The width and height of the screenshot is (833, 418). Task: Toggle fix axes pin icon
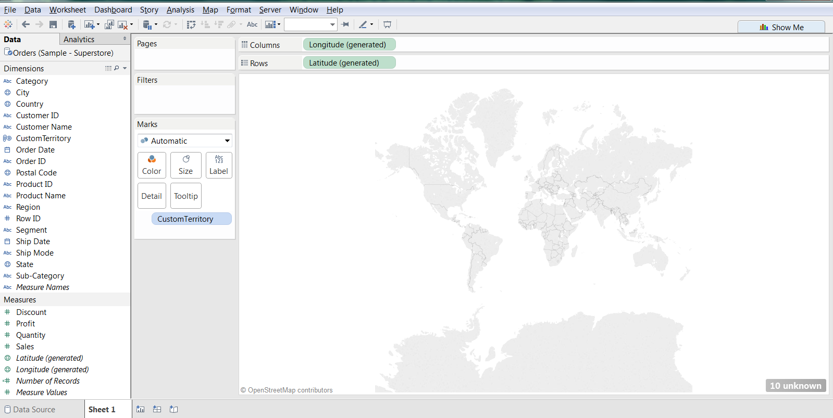point(345,24)
